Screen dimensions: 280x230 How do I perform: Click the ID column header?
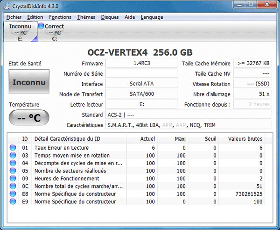(25, 139)
